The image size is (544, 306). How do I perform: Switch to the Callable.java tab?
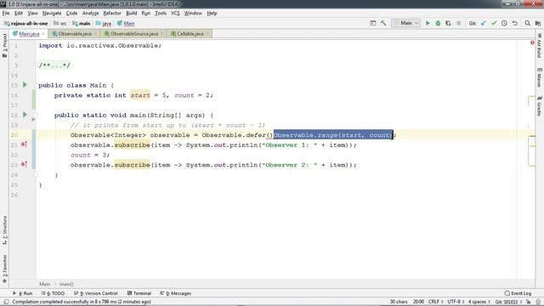click(x=190, y=34)
